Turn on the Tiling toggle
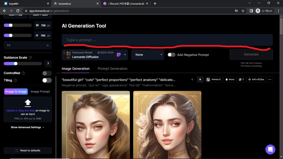The width and height of the screenshot is (283, 159). coord(47,80)
